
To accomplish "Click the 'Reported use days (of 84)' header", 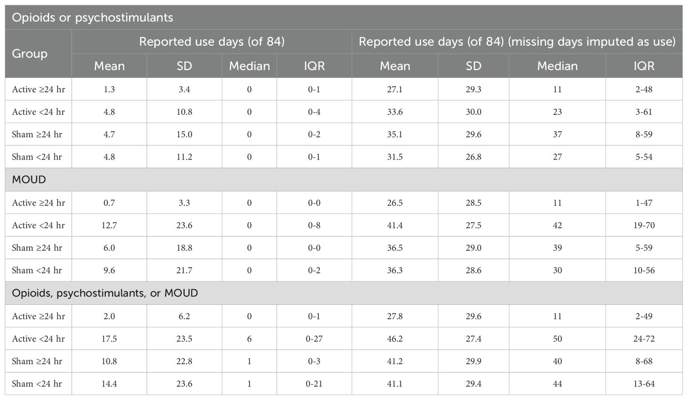I will click(x=212, y=41).
